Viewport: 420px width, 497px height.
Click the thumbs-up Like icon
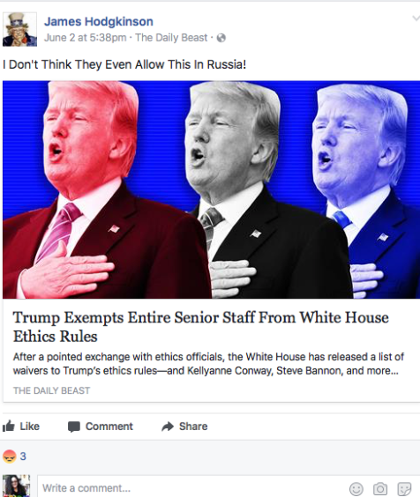coord(9,427)
